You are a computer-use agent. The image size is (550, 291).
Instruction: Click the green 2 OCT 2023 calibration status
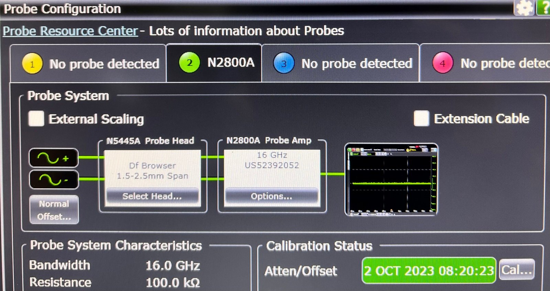[x=429, y=271]
